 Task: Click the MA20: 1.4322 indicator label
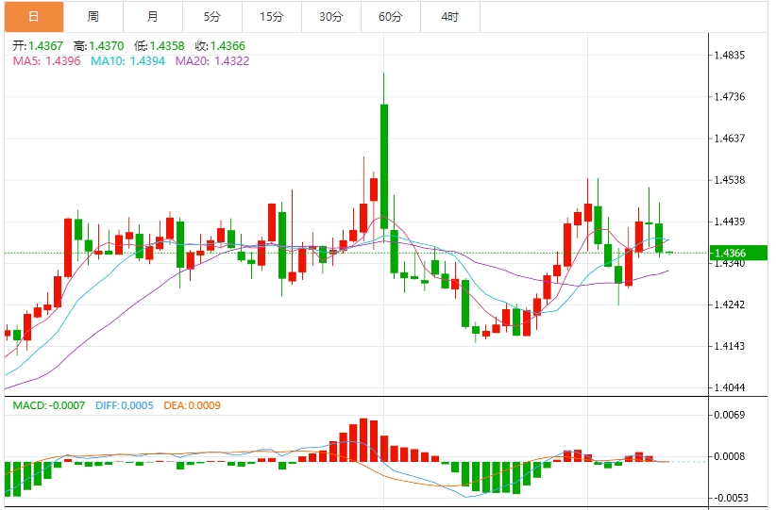212,61
